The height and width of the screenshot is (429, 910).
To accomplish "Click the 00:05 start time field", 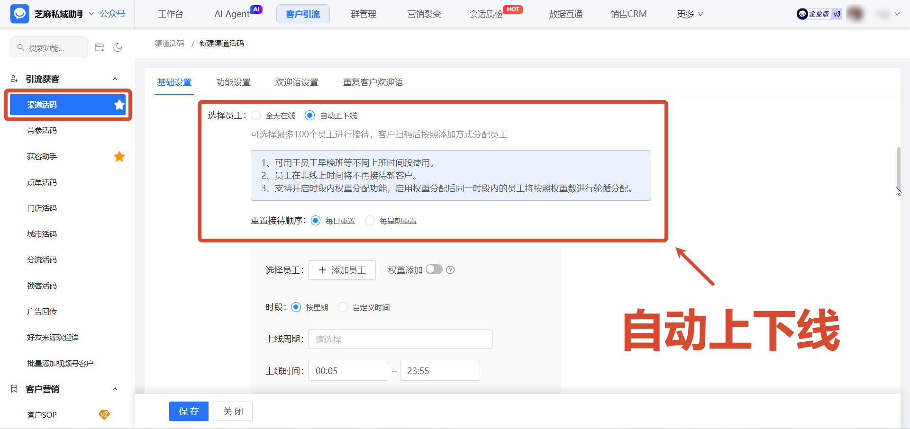I will click(x=348, y=371).
